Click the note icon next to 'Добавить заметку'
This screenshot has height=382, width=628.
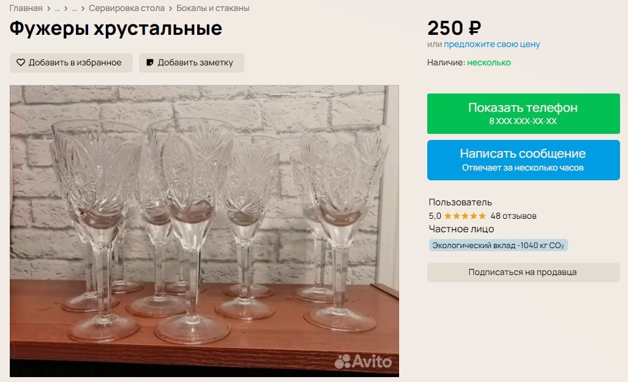pos(149,62)
